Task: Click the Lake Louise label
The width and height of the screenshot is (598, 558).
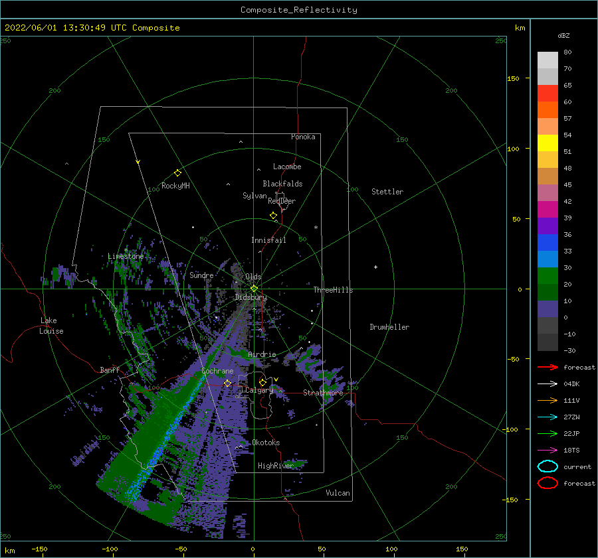Action: (x=51, y=326)
